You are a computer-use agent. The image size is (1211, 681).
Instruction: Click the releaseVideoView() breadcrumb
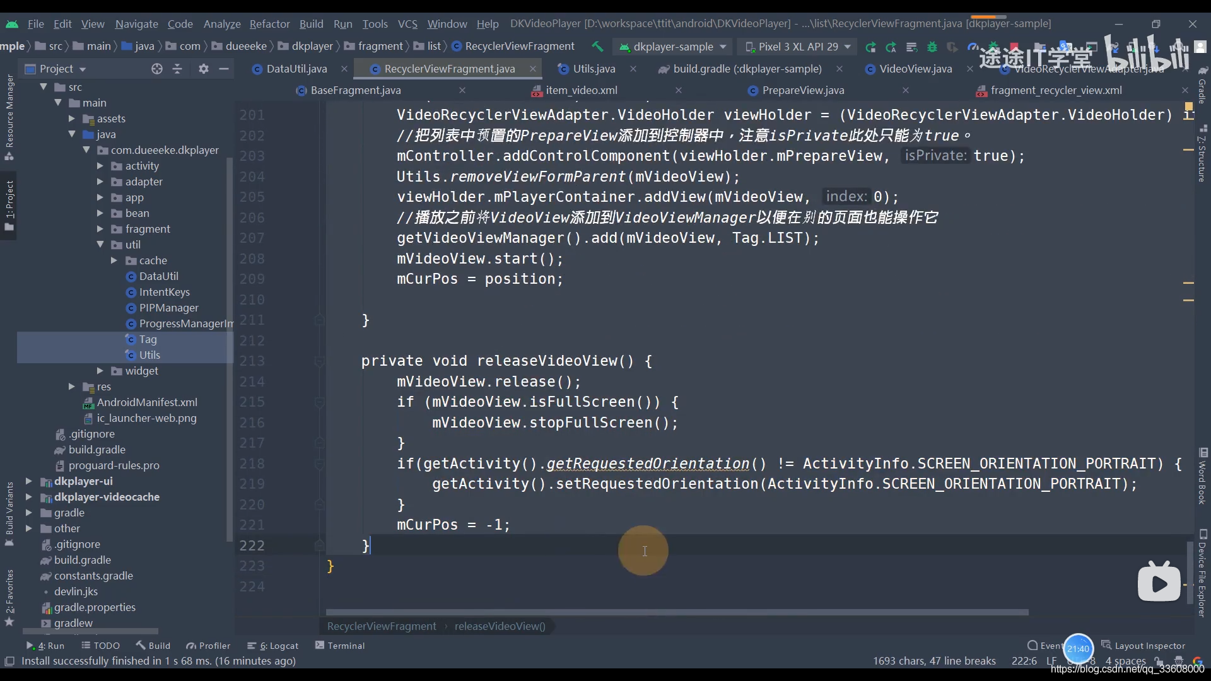click(500, 626)
